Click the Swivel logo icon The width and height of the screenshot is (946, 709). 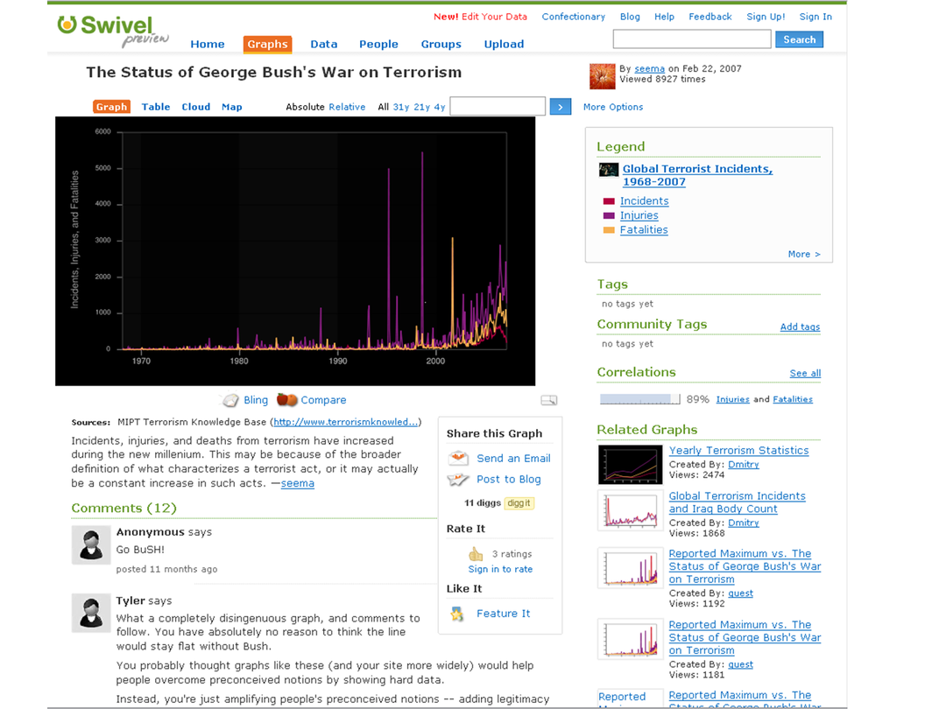(67, 25)
